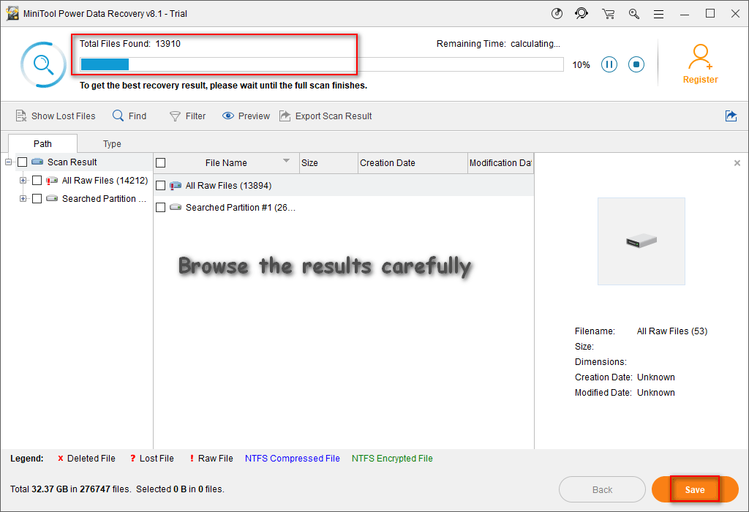Click Show Lost Files
Screen dimensions: 749x512
[56, 116]
